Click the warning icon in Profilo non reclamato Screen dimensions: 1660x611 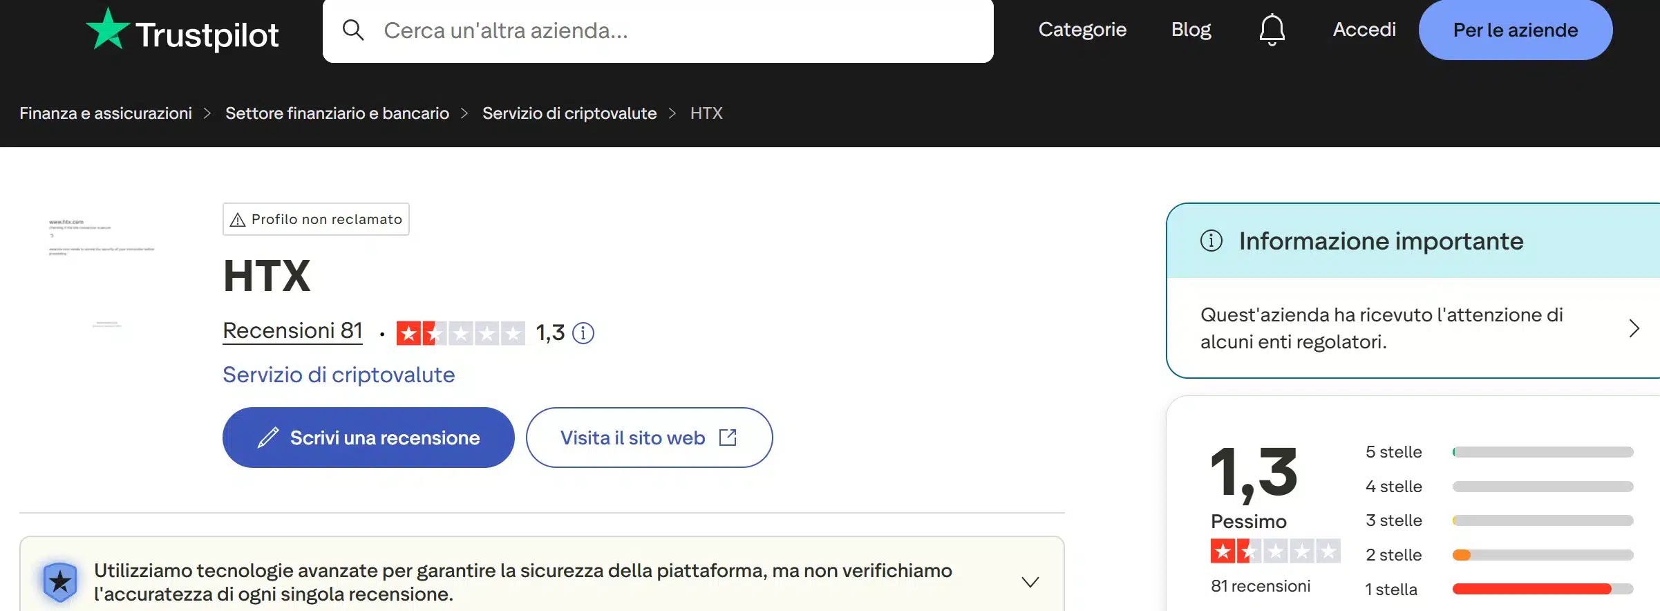238,219
